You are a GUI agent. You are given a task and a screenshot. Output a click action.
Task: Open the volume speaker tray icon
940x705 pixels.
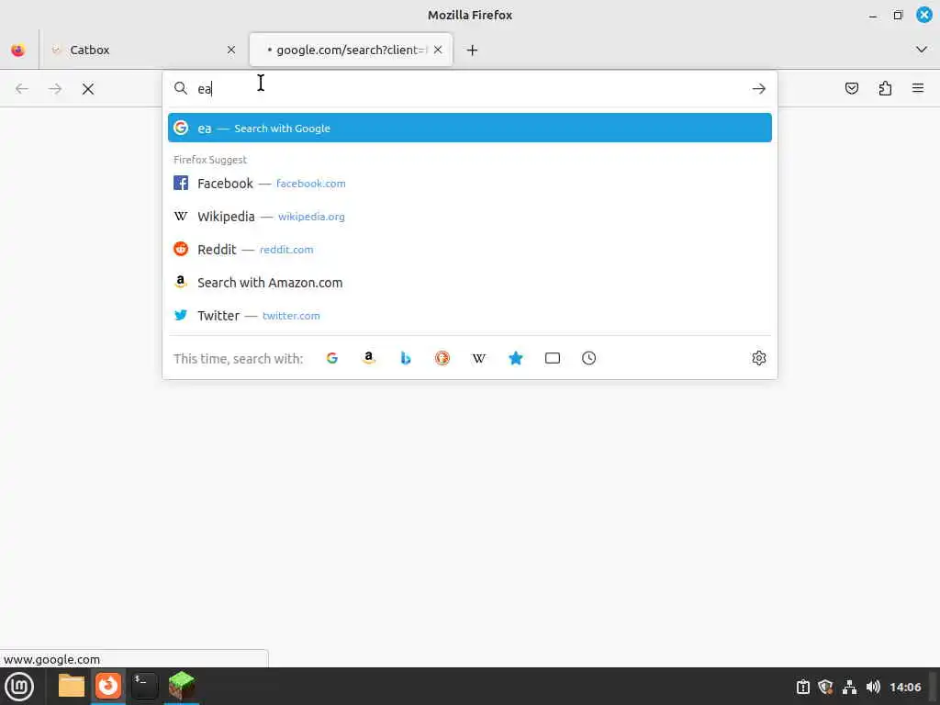(x=873, y=687)
